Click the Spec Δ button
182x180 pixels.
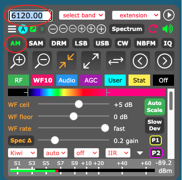pyautogui.click(x=21, y=141)
